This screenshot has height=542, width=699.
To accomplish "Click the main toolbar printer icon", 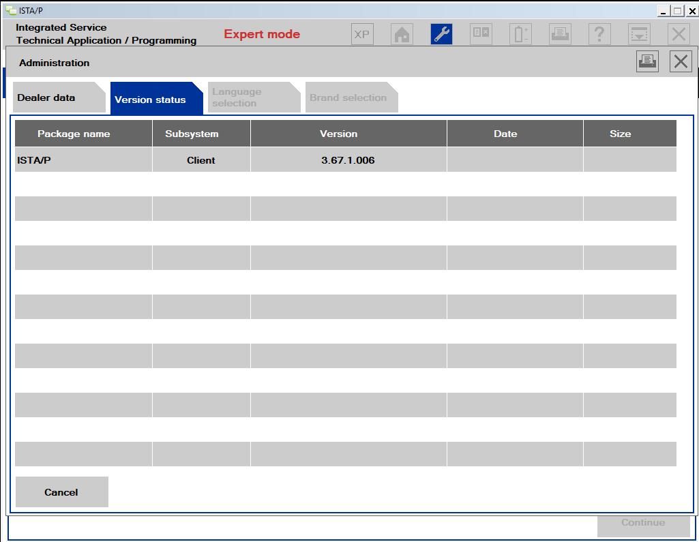I will [560, 34].
